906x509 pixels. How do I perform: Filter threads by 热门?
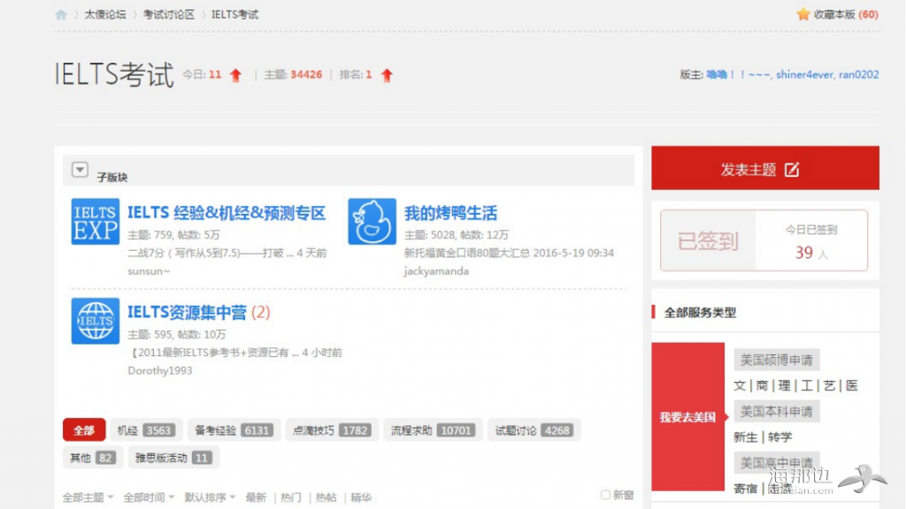(x=291, y=498)
